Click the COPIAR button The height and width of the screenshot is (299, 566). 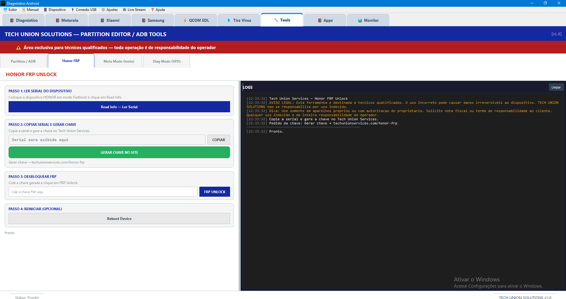[x=219, y=140]
